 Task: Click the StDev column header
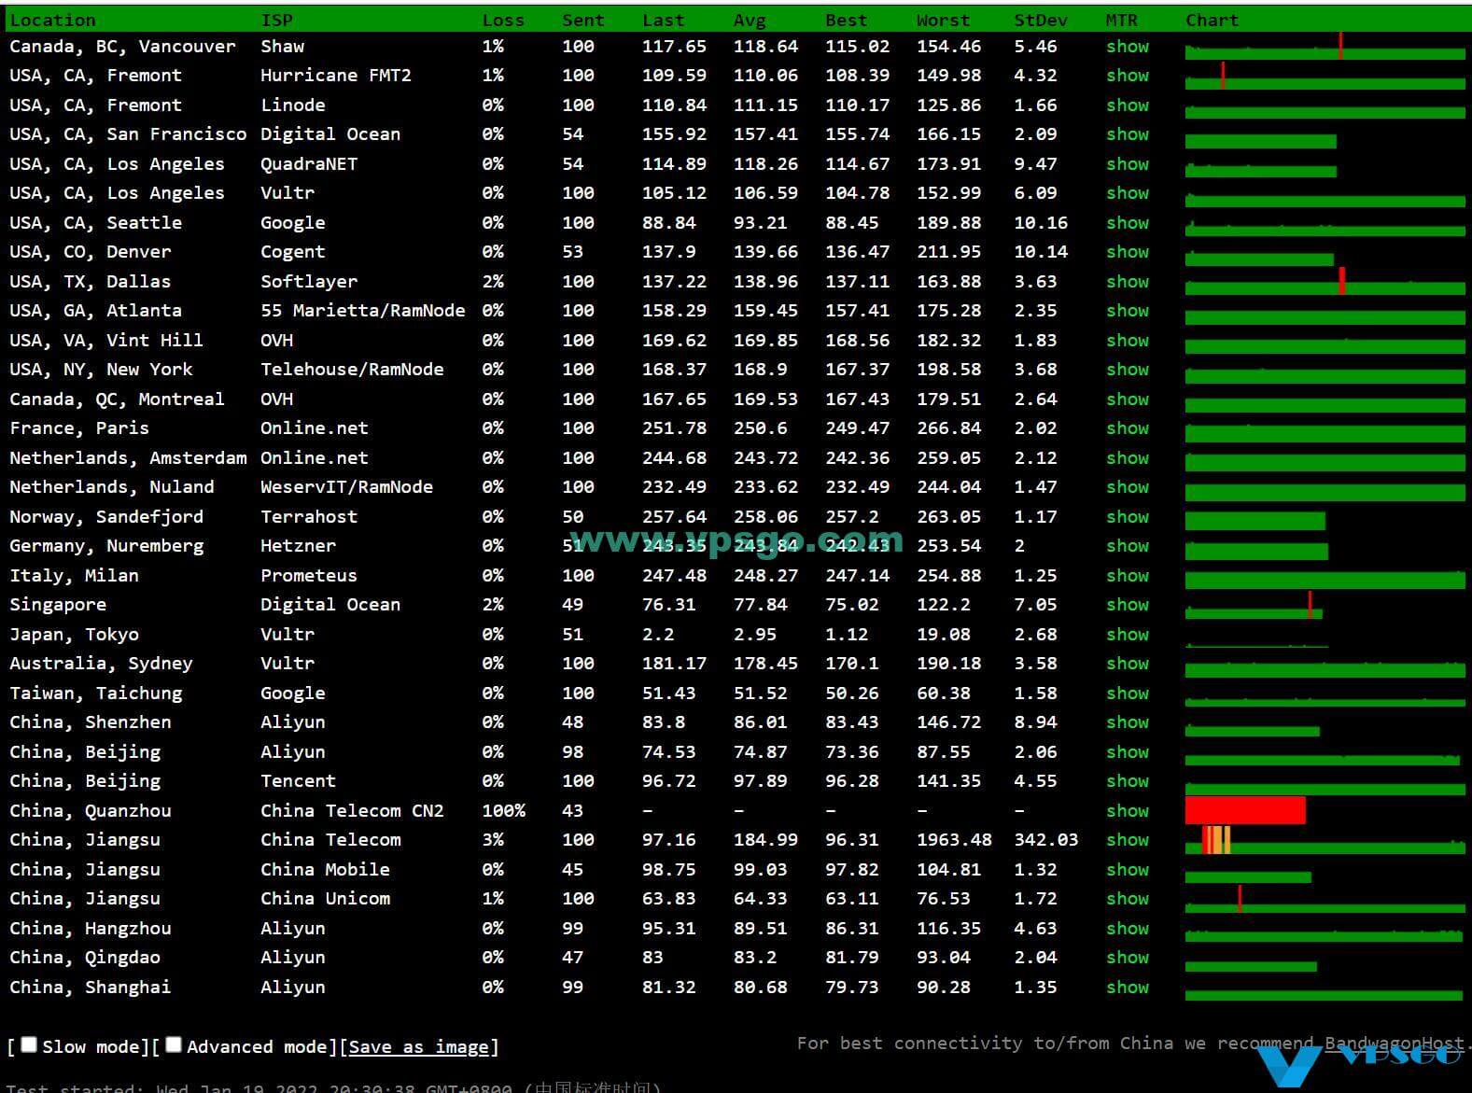[1041, 20]
